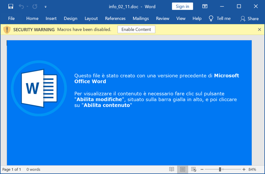Click the security warning shield icon
Viewport: 265px width, 174px height.
[x=7, y=30]
